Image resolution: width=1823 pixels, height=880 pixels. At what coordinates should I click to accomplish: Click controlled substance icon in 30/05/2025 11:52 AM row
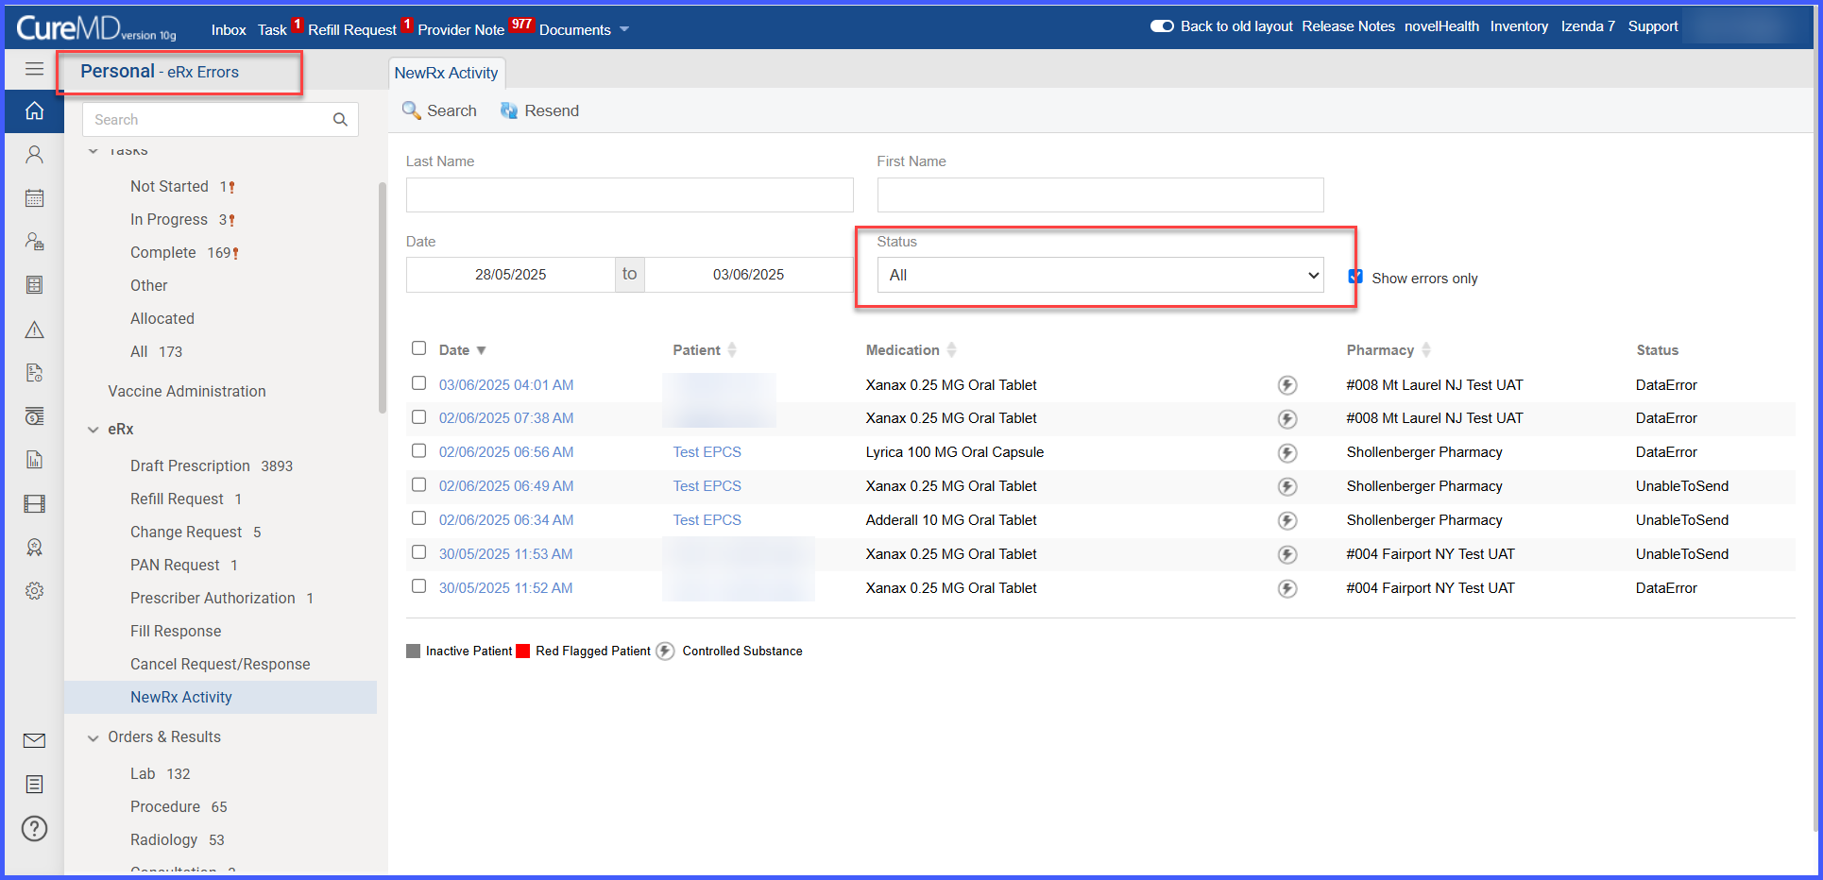coord(1286,588)
